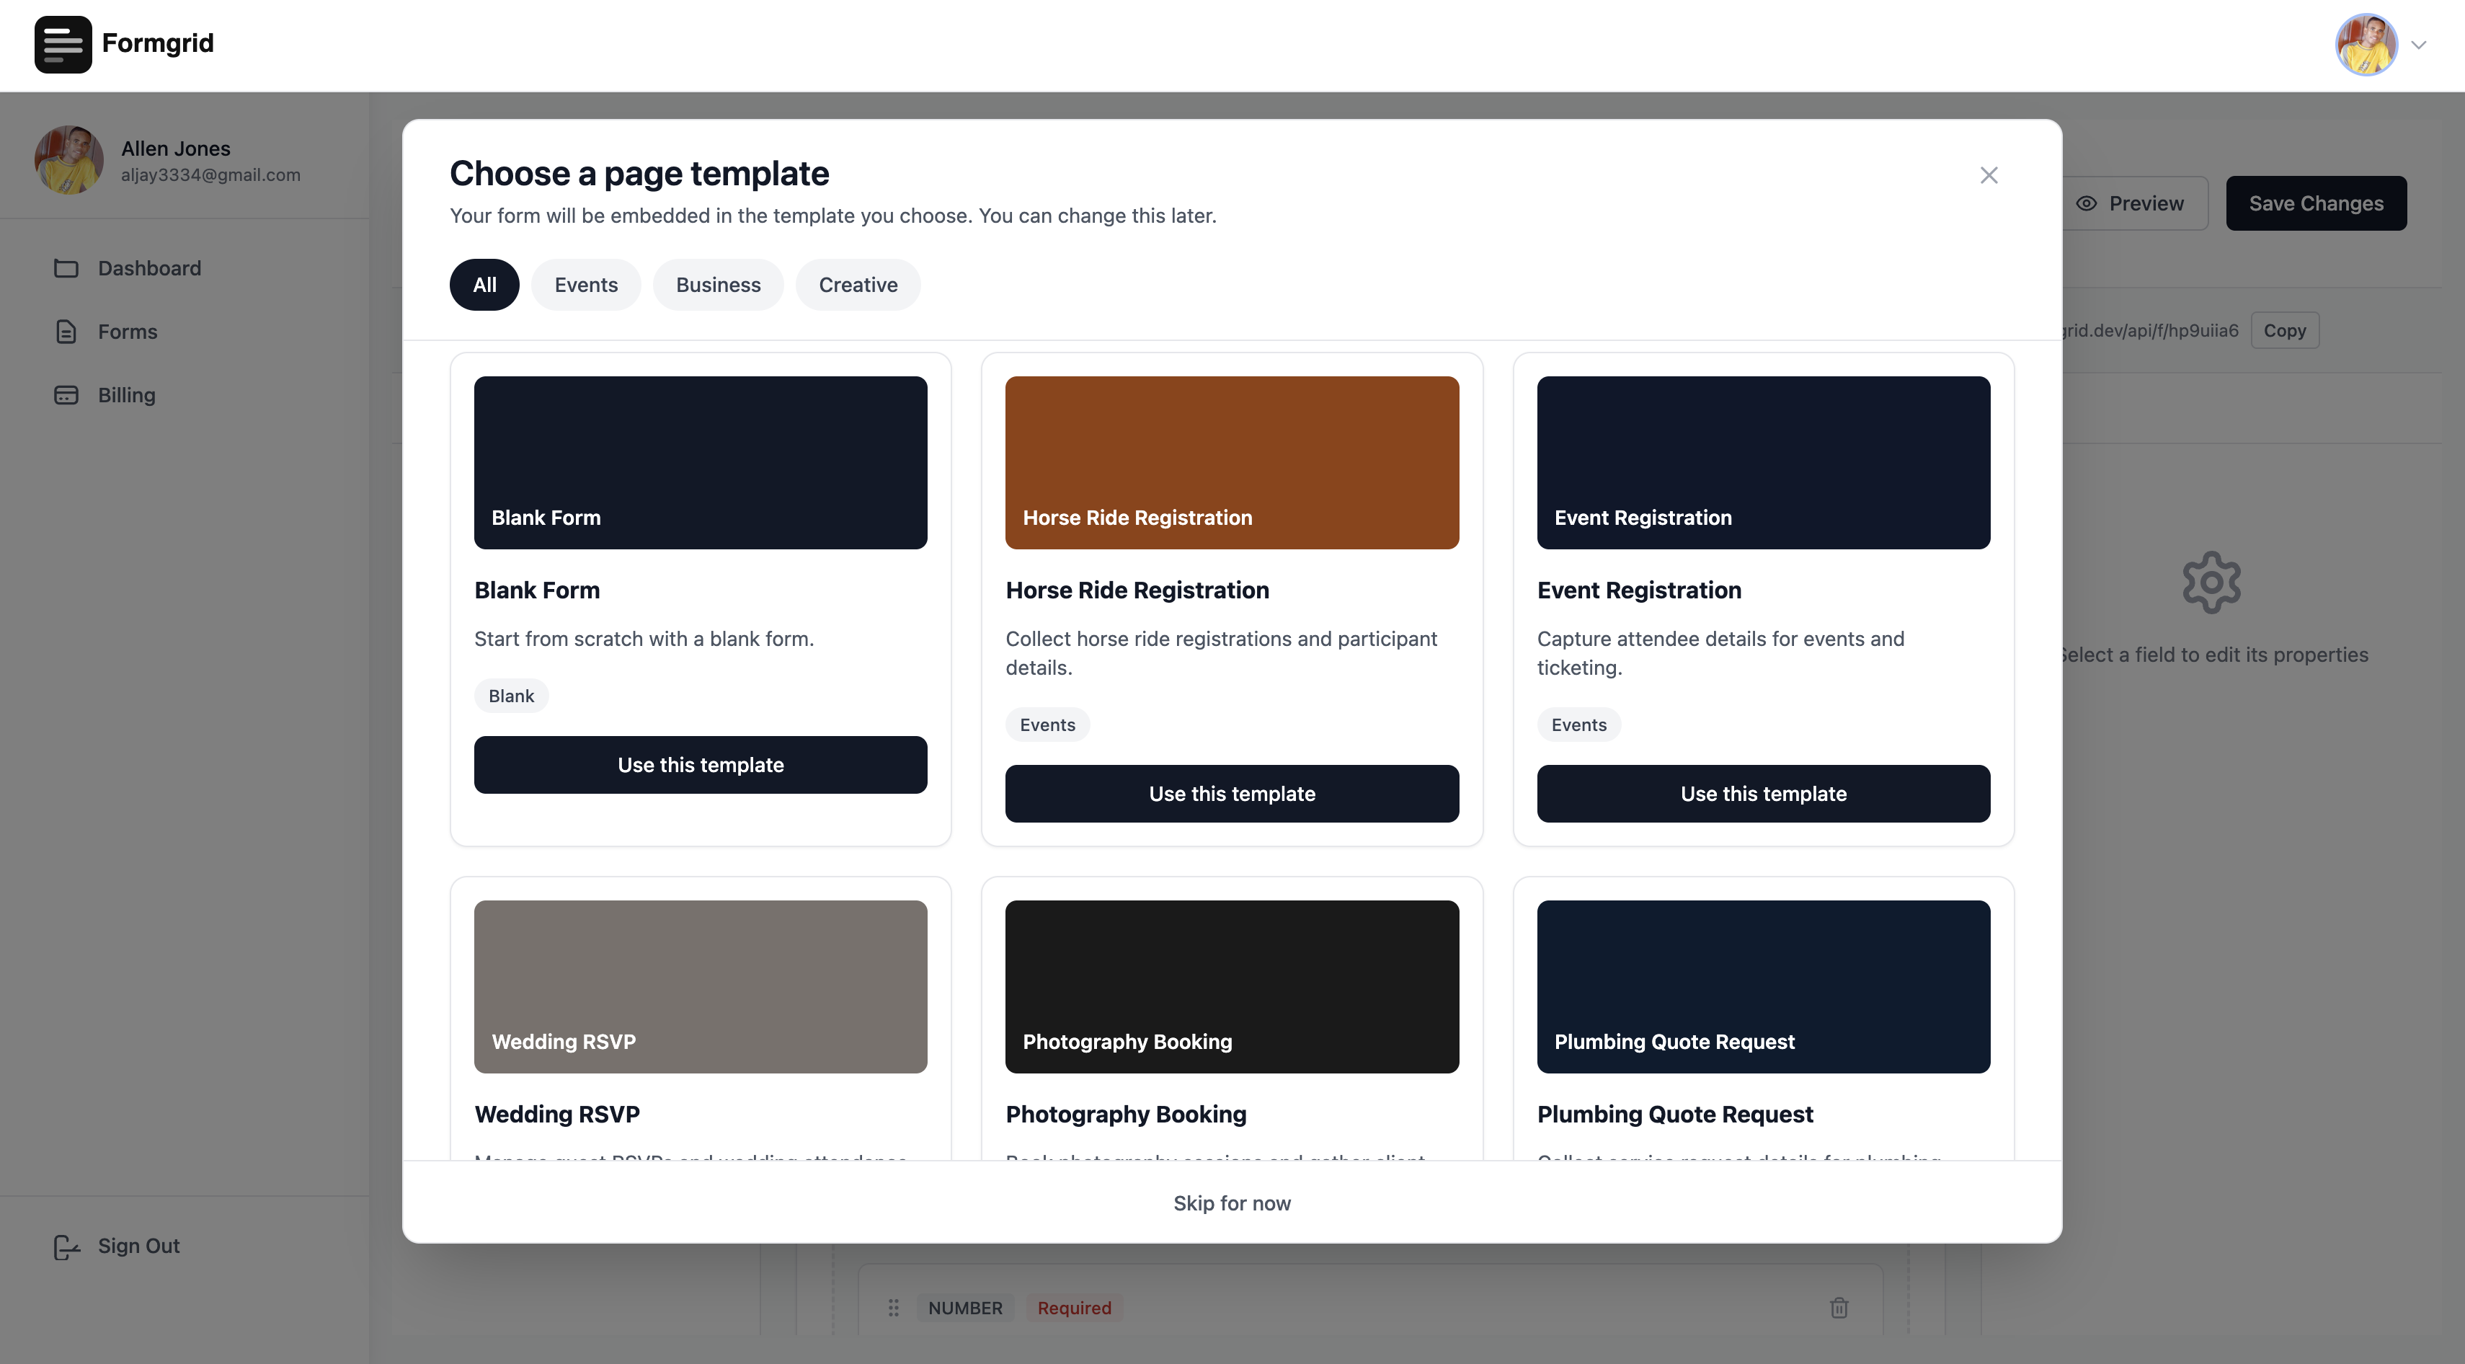Image resolution: width=2465 pixels, height=1364 pixels.
Task: Show Creative templates only
Action: (858, 284)
